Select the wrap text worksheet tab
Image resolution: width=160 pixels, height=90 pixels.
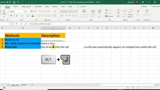pos(15,85)
